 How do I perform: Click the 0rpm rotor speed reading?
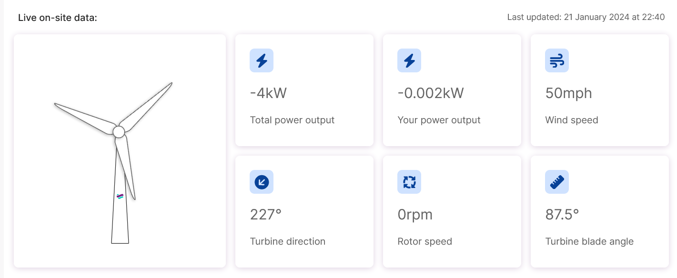415,215
